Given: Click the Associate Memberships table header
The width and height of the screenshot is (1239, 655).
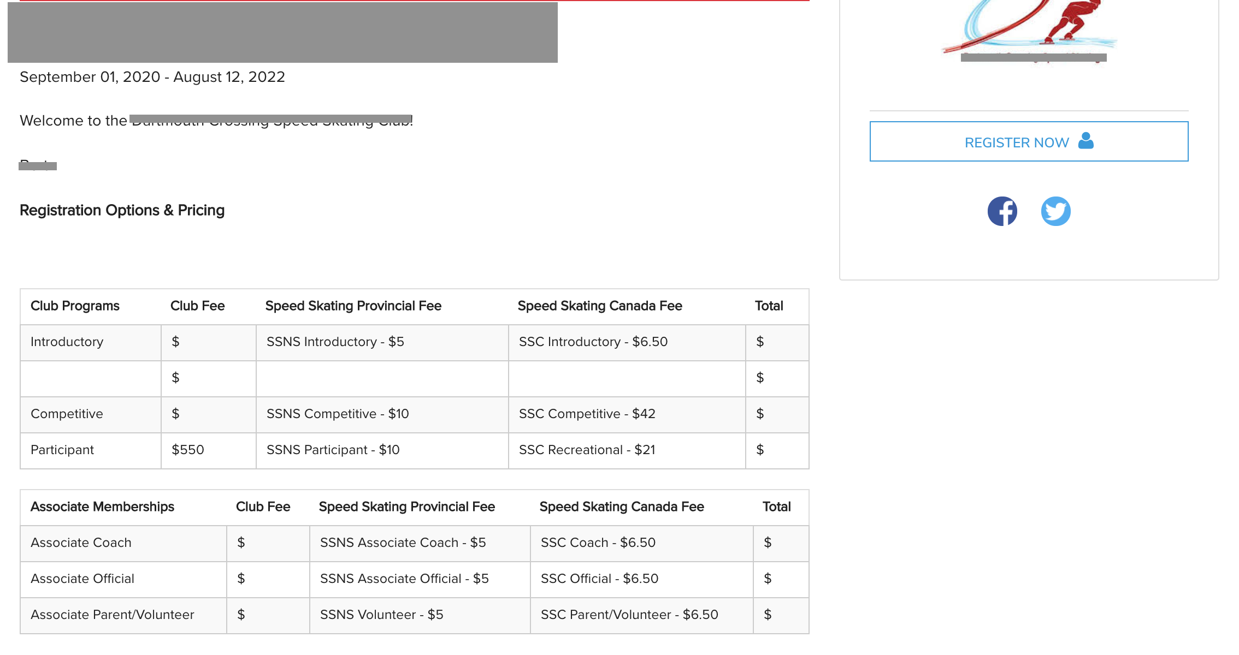Looking at the screenshot, I should pyautogui.click(x=102, y=507).
